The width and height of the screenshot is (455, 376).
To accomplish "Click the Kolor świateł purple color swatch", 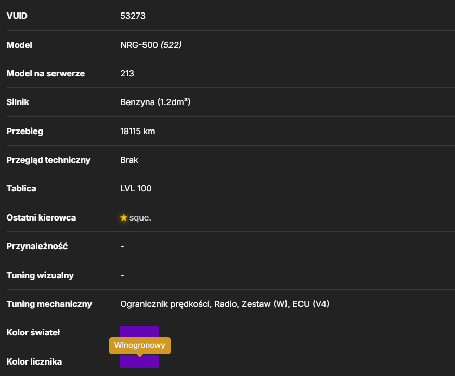I will [x=139, y=332].
